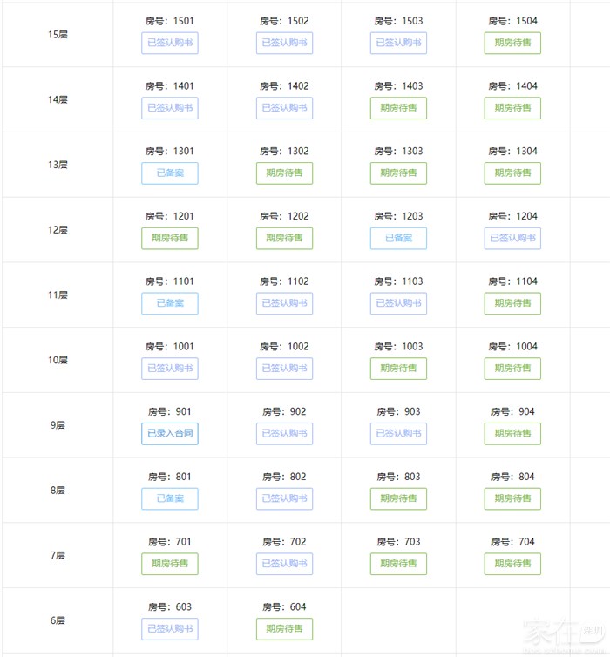
Task: Select 已备案 button for room 801
Action: (x=170, y=498)
